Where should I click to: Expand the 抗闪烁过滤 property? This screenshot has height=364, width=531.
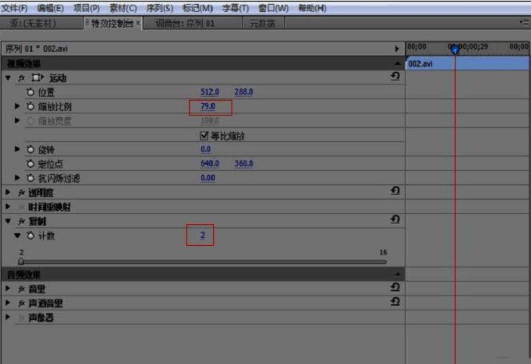[18, 178]
